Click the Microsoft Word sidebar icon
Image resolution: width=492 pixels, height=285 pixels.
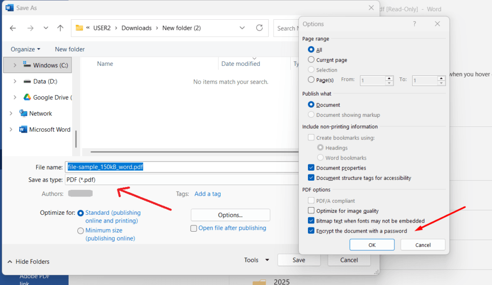(x=23, y=129)
